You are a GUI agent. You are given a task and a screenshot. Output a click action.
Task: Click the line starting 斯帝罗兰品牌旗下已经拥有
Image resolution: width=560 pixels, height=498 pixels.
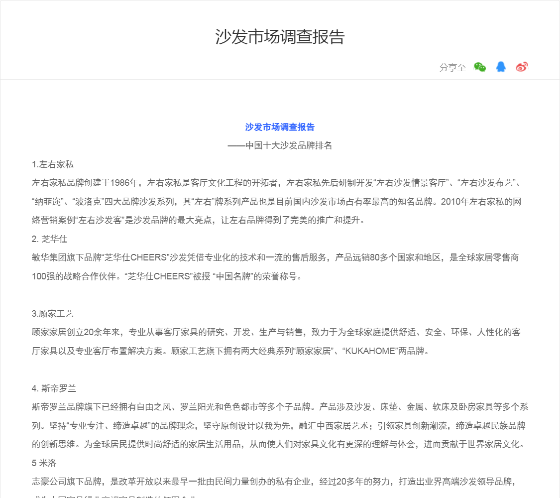pyautogui.click(x=280, y=407)
